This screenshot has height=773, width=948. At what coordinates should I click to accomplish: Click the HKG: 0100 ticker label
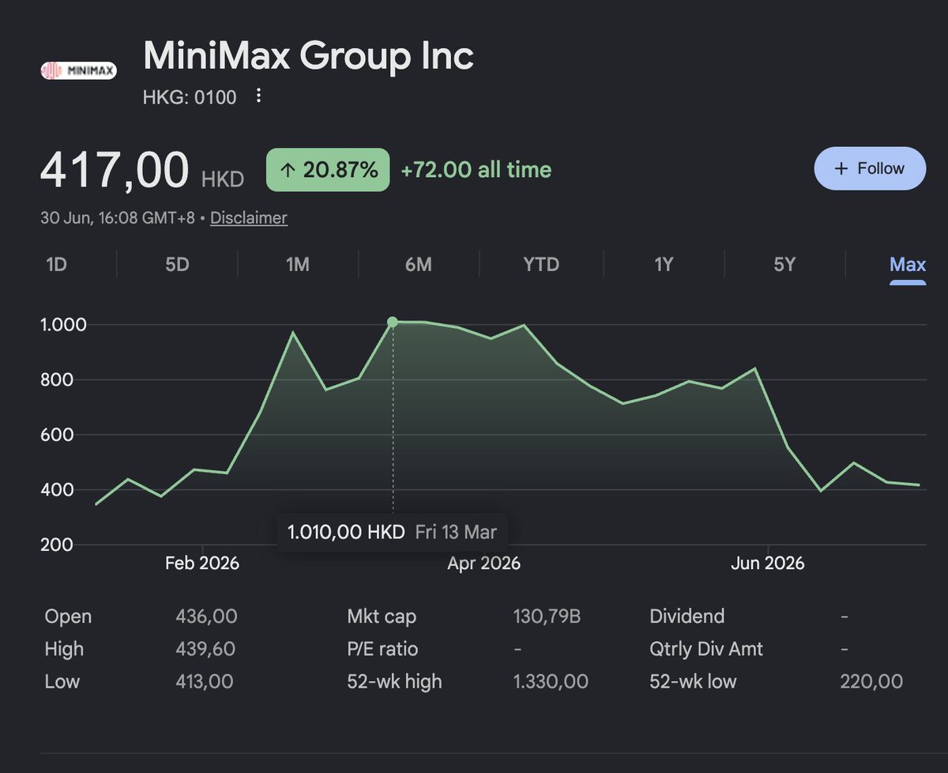tap(190, 98)
